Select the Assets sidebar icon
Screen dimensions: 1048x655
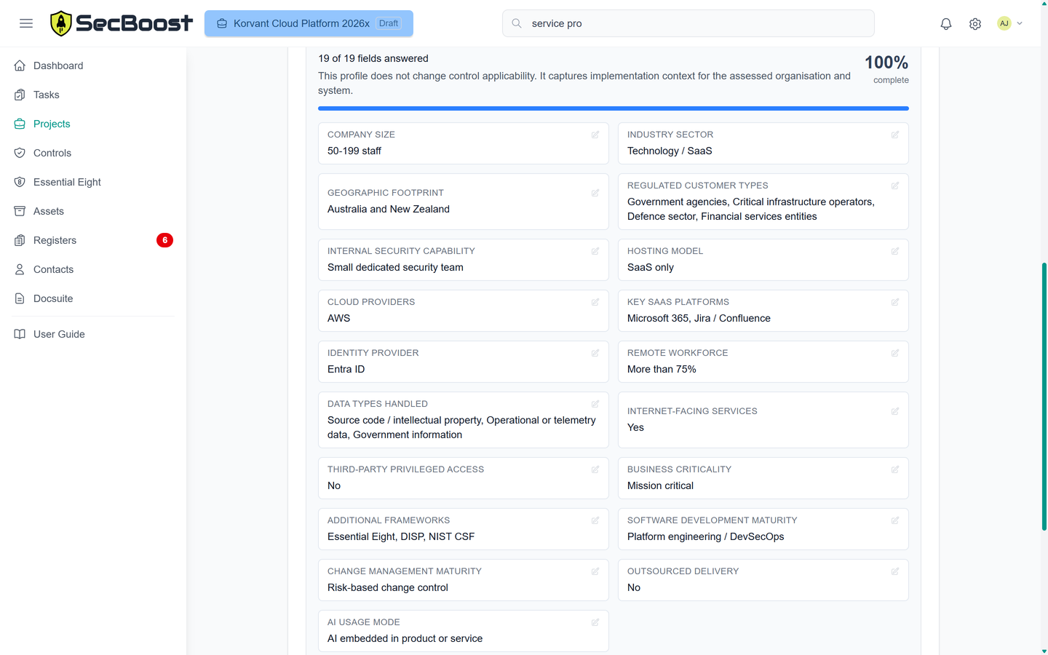tap(19, 211)
